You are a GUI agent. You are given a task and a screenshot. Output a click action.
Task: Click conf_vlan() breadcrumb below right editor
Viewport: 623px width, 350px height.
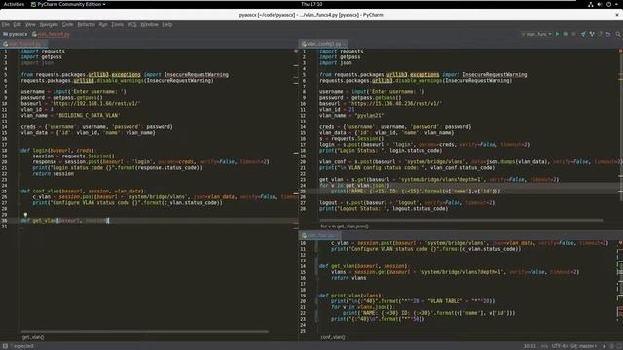coord(333,337)
